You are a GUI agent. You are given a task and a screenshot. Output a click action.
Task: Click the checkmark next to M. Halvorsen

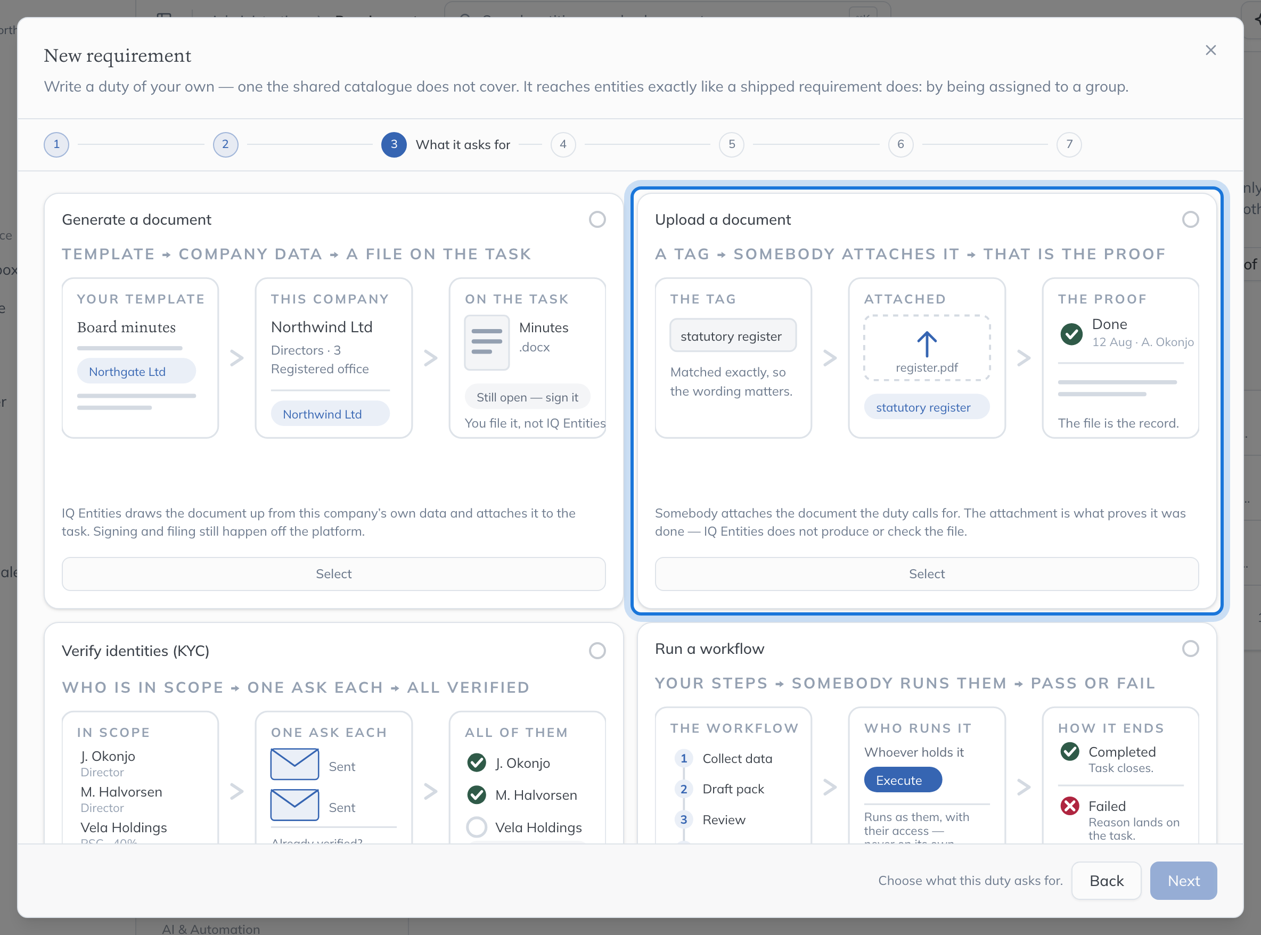pos(477,795)
